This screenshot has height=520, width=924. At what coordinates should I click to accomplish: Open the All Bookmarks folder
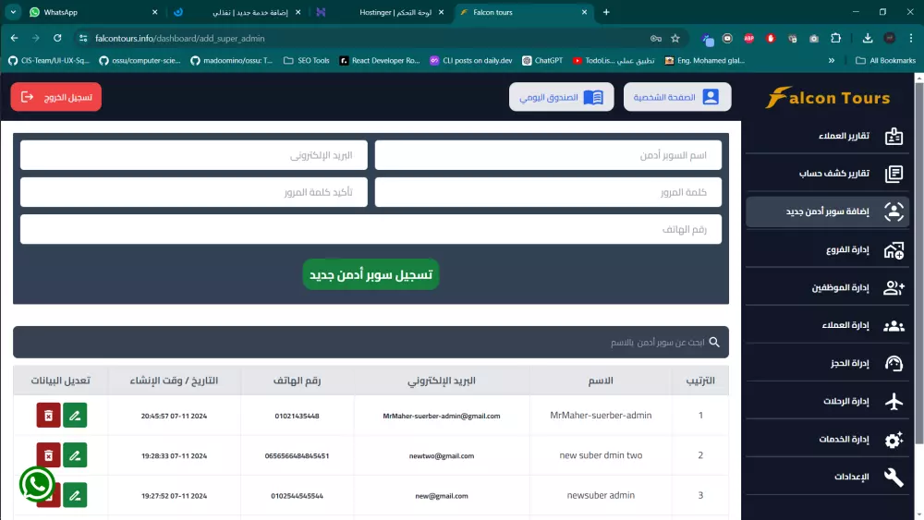point(885,60)
